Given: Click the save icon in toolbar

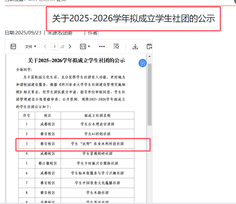Looking at the screenshot, I should (149, 46).
